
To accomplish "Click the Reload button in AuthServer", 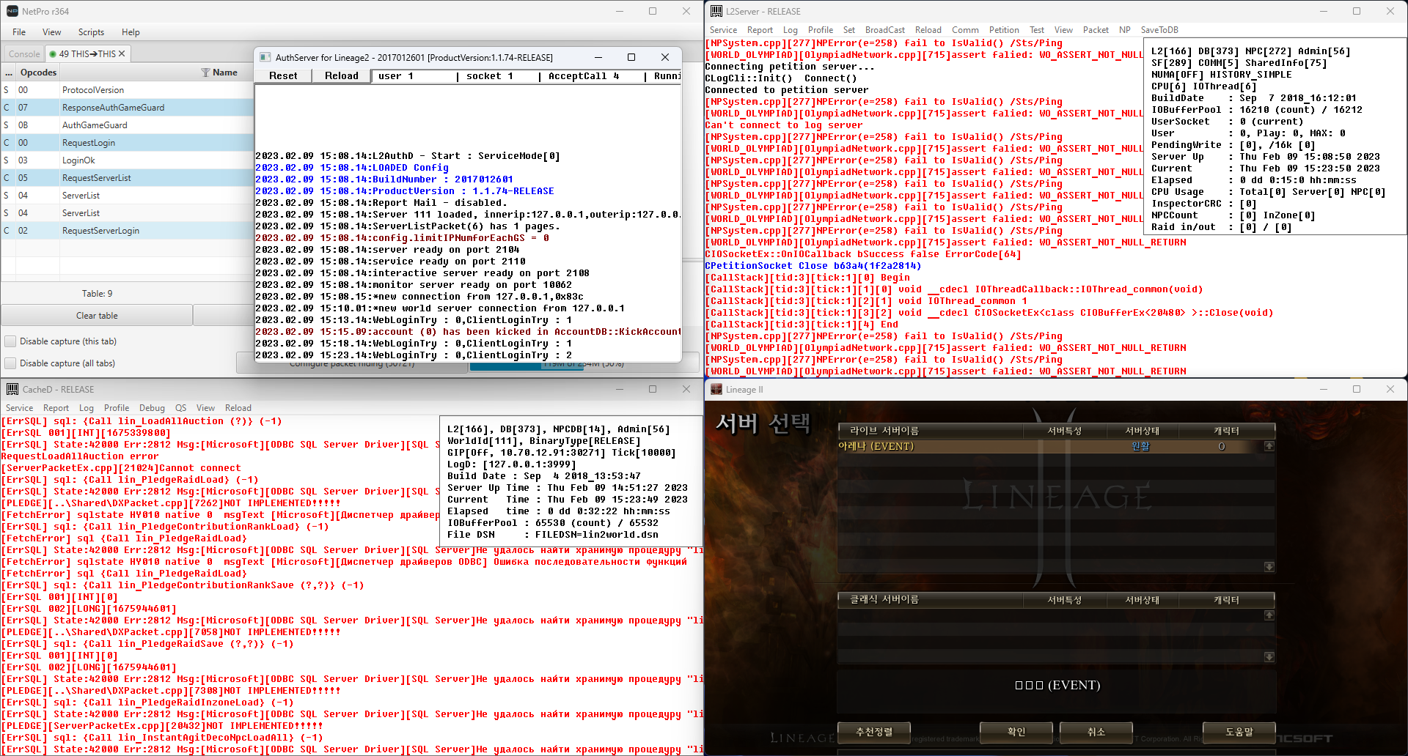I will [x=342, y=76].
